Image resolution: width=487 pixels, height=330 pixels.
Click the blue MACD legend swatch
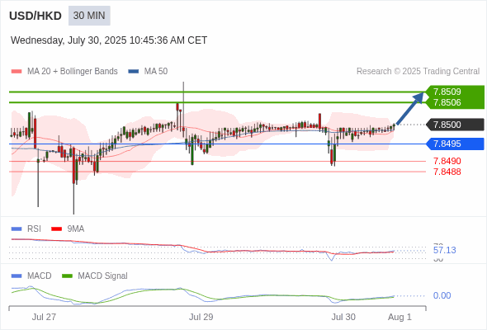(17, 276)
